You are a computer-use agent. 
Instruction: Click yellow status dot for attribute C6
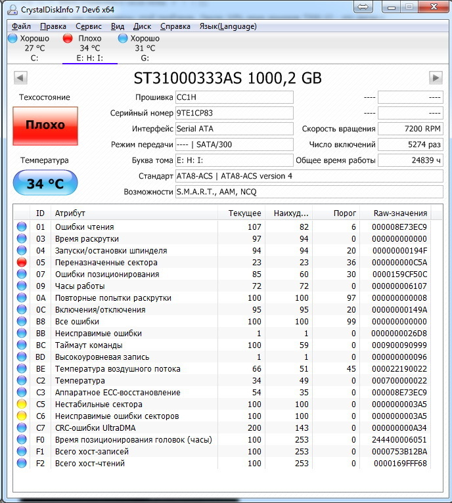point(22,416)
